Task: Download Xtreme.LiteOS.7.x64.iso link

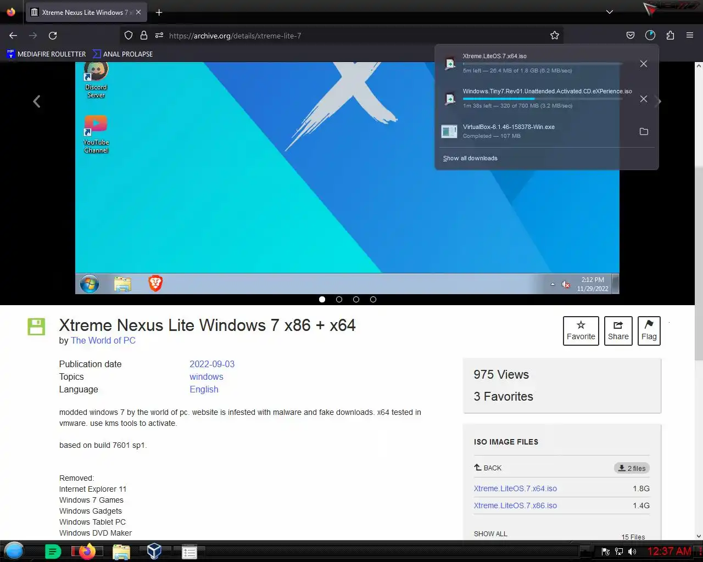Action: [515, 488]
